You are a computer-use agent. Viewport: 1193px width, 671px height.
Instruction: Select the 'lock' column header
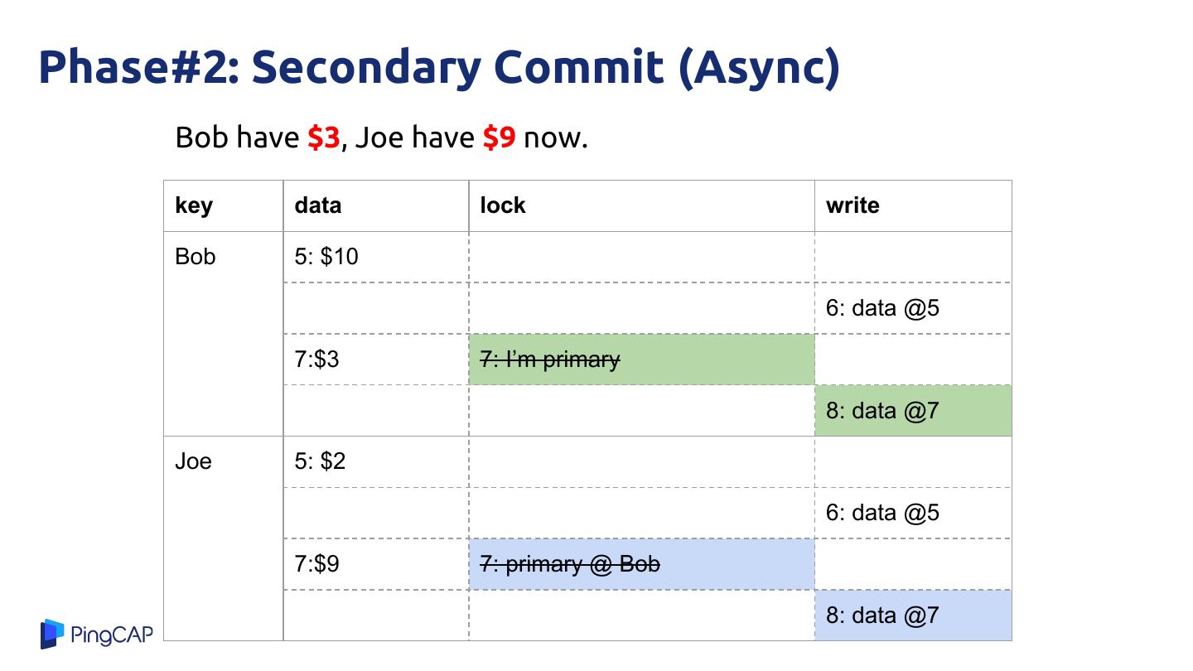503,205
